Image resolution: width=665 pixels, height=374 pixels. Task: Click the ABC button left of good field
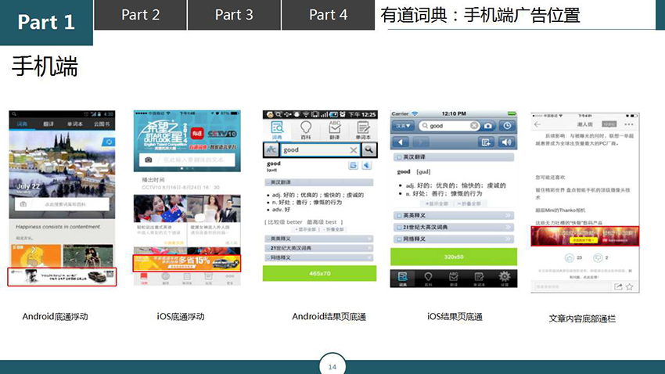271,149
